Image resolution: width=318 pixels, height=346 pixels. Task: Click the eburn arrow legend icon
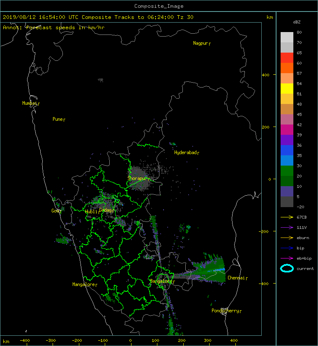click(x=287, y=238)
